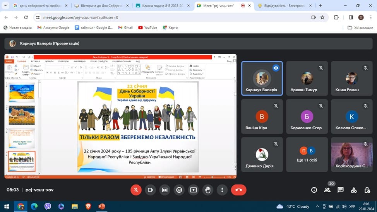This screenshot has height=212, width=377.
Task: Open the host controls lock icon
Action: pyautogui.click(x=367, y=190)
